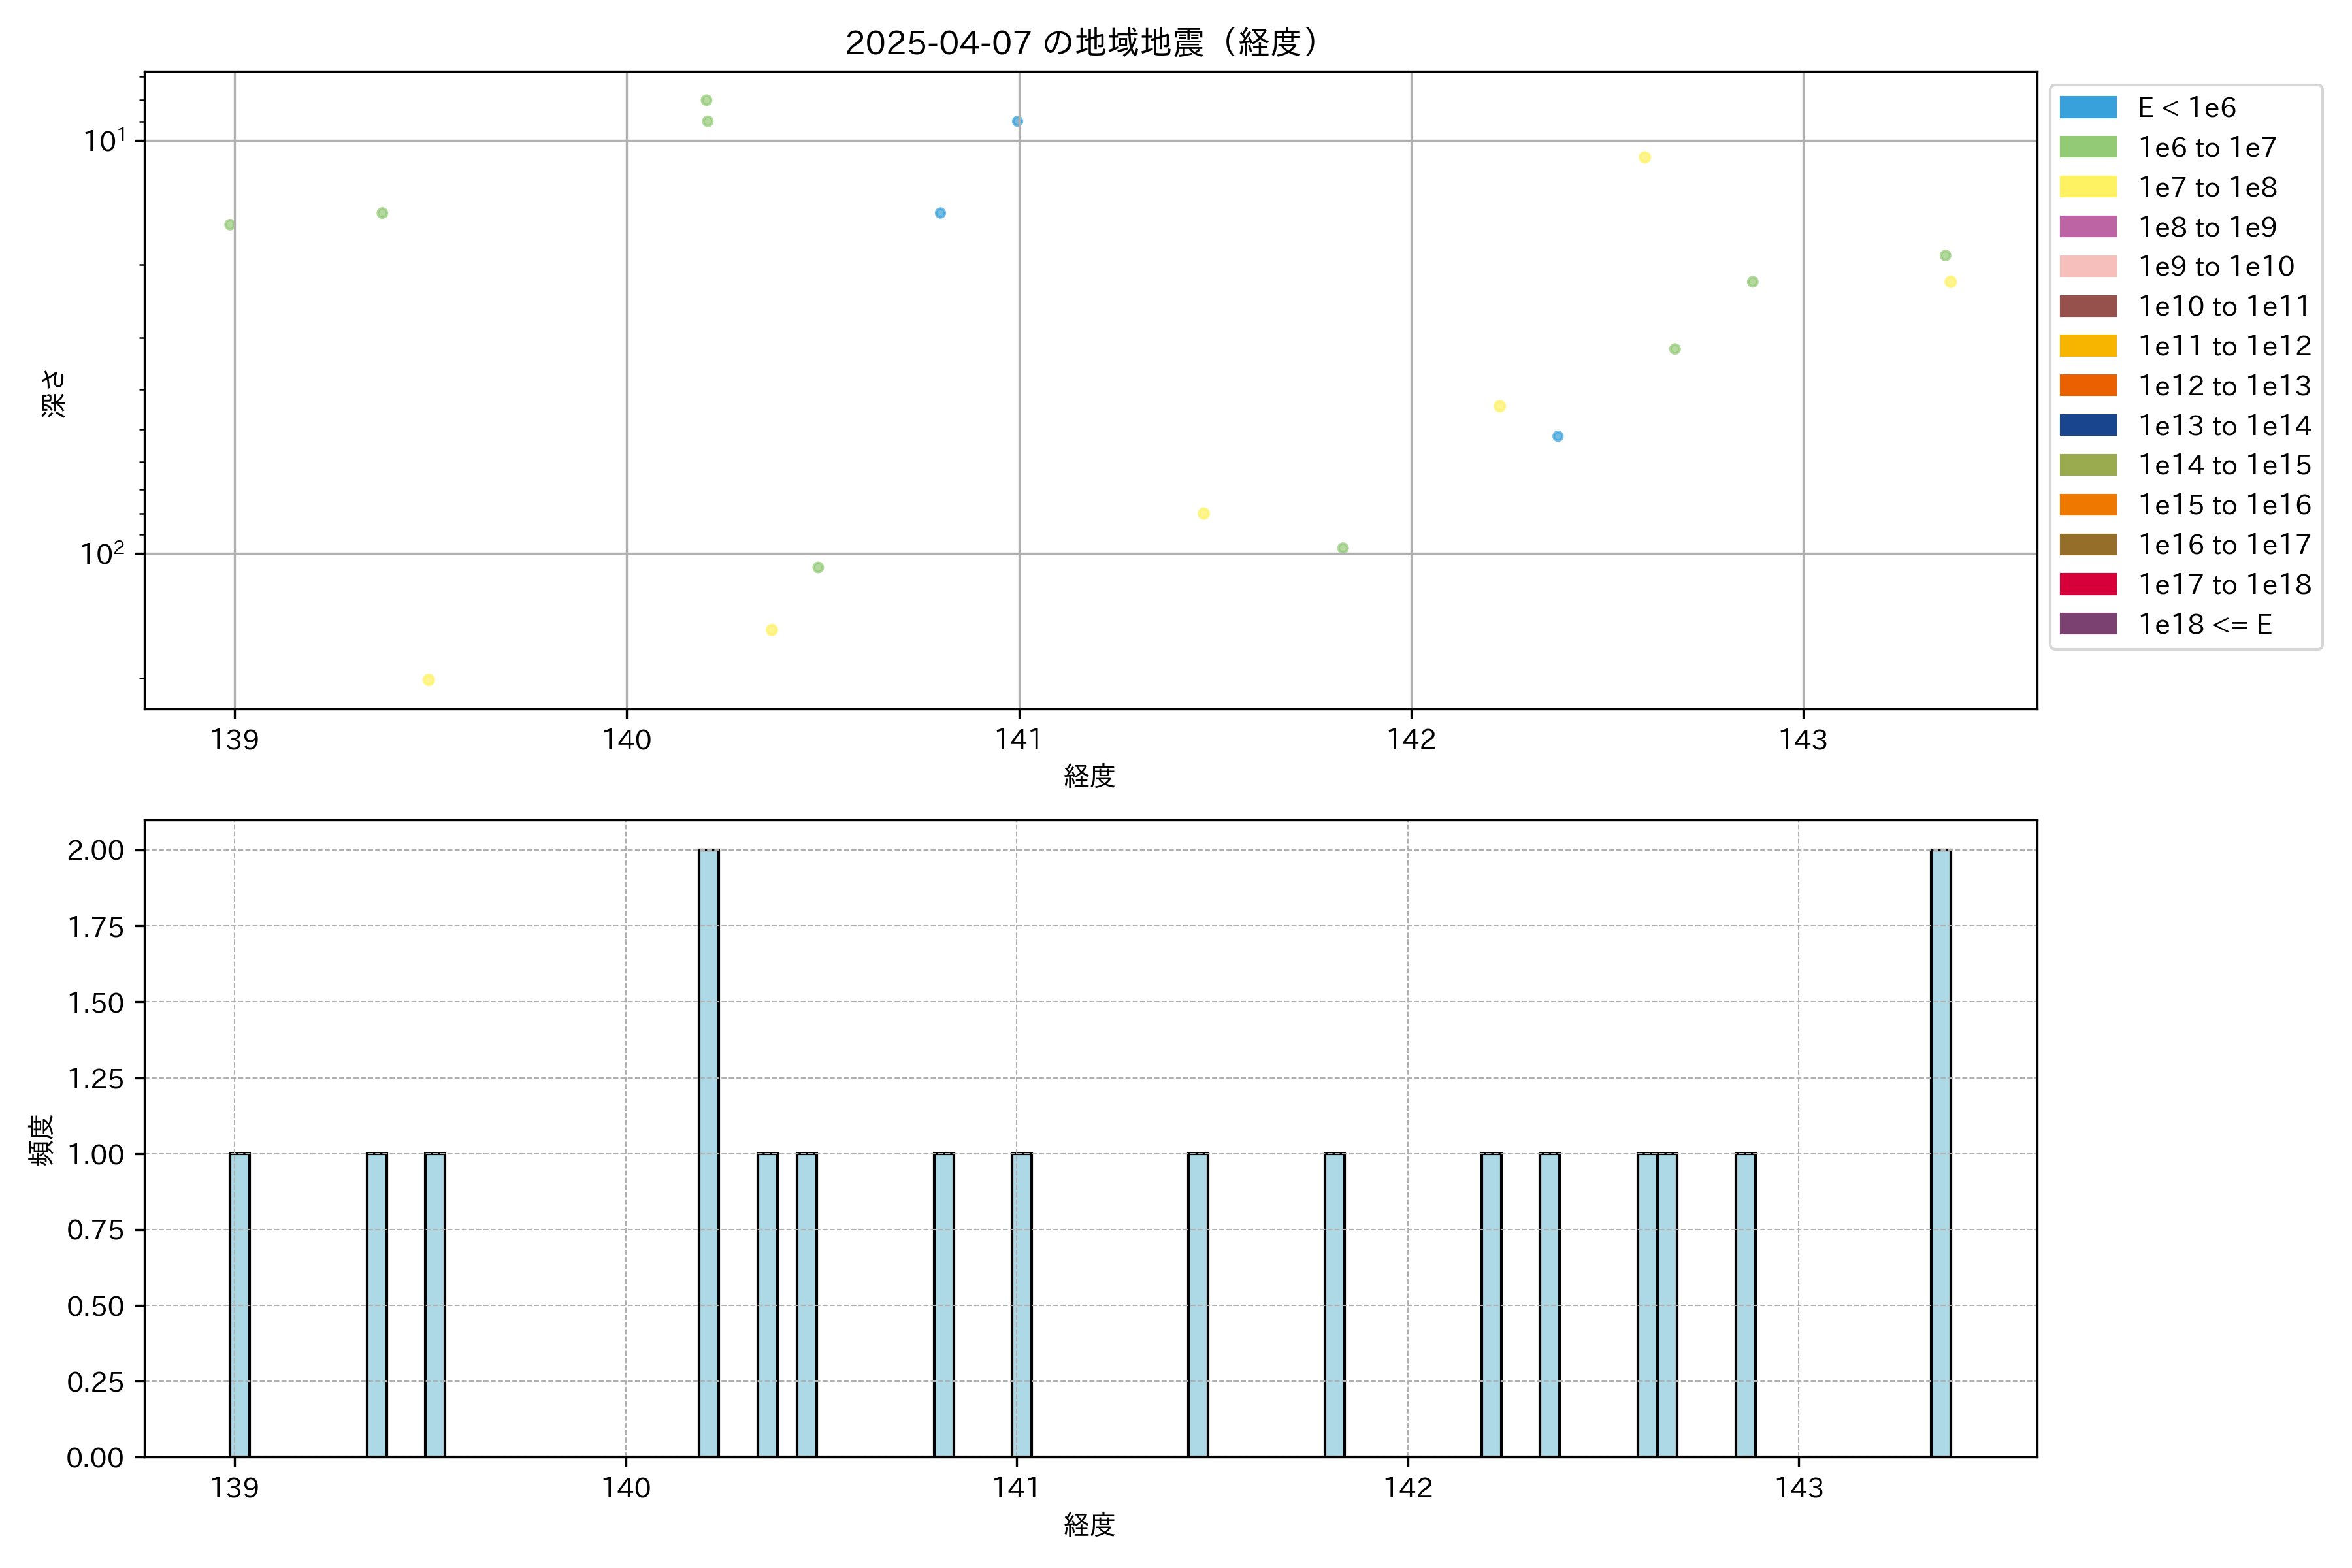Click the tall histogram bar near longitude 143.35

[x=1940, y=1152]
